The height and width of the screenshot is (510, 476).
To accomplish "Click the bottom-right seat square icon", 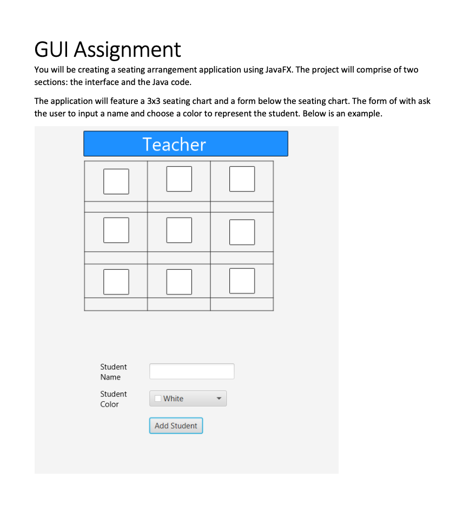I will point(242,280).
